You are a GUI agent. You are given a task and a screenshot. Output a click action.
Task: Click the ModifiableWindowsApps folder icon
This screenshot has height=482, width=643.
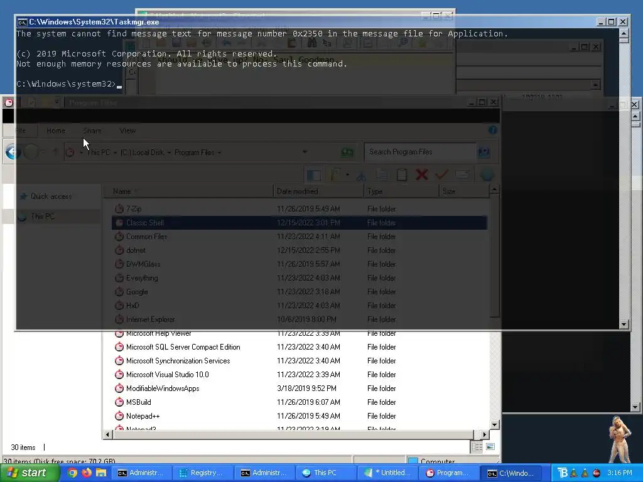(119, 388)
